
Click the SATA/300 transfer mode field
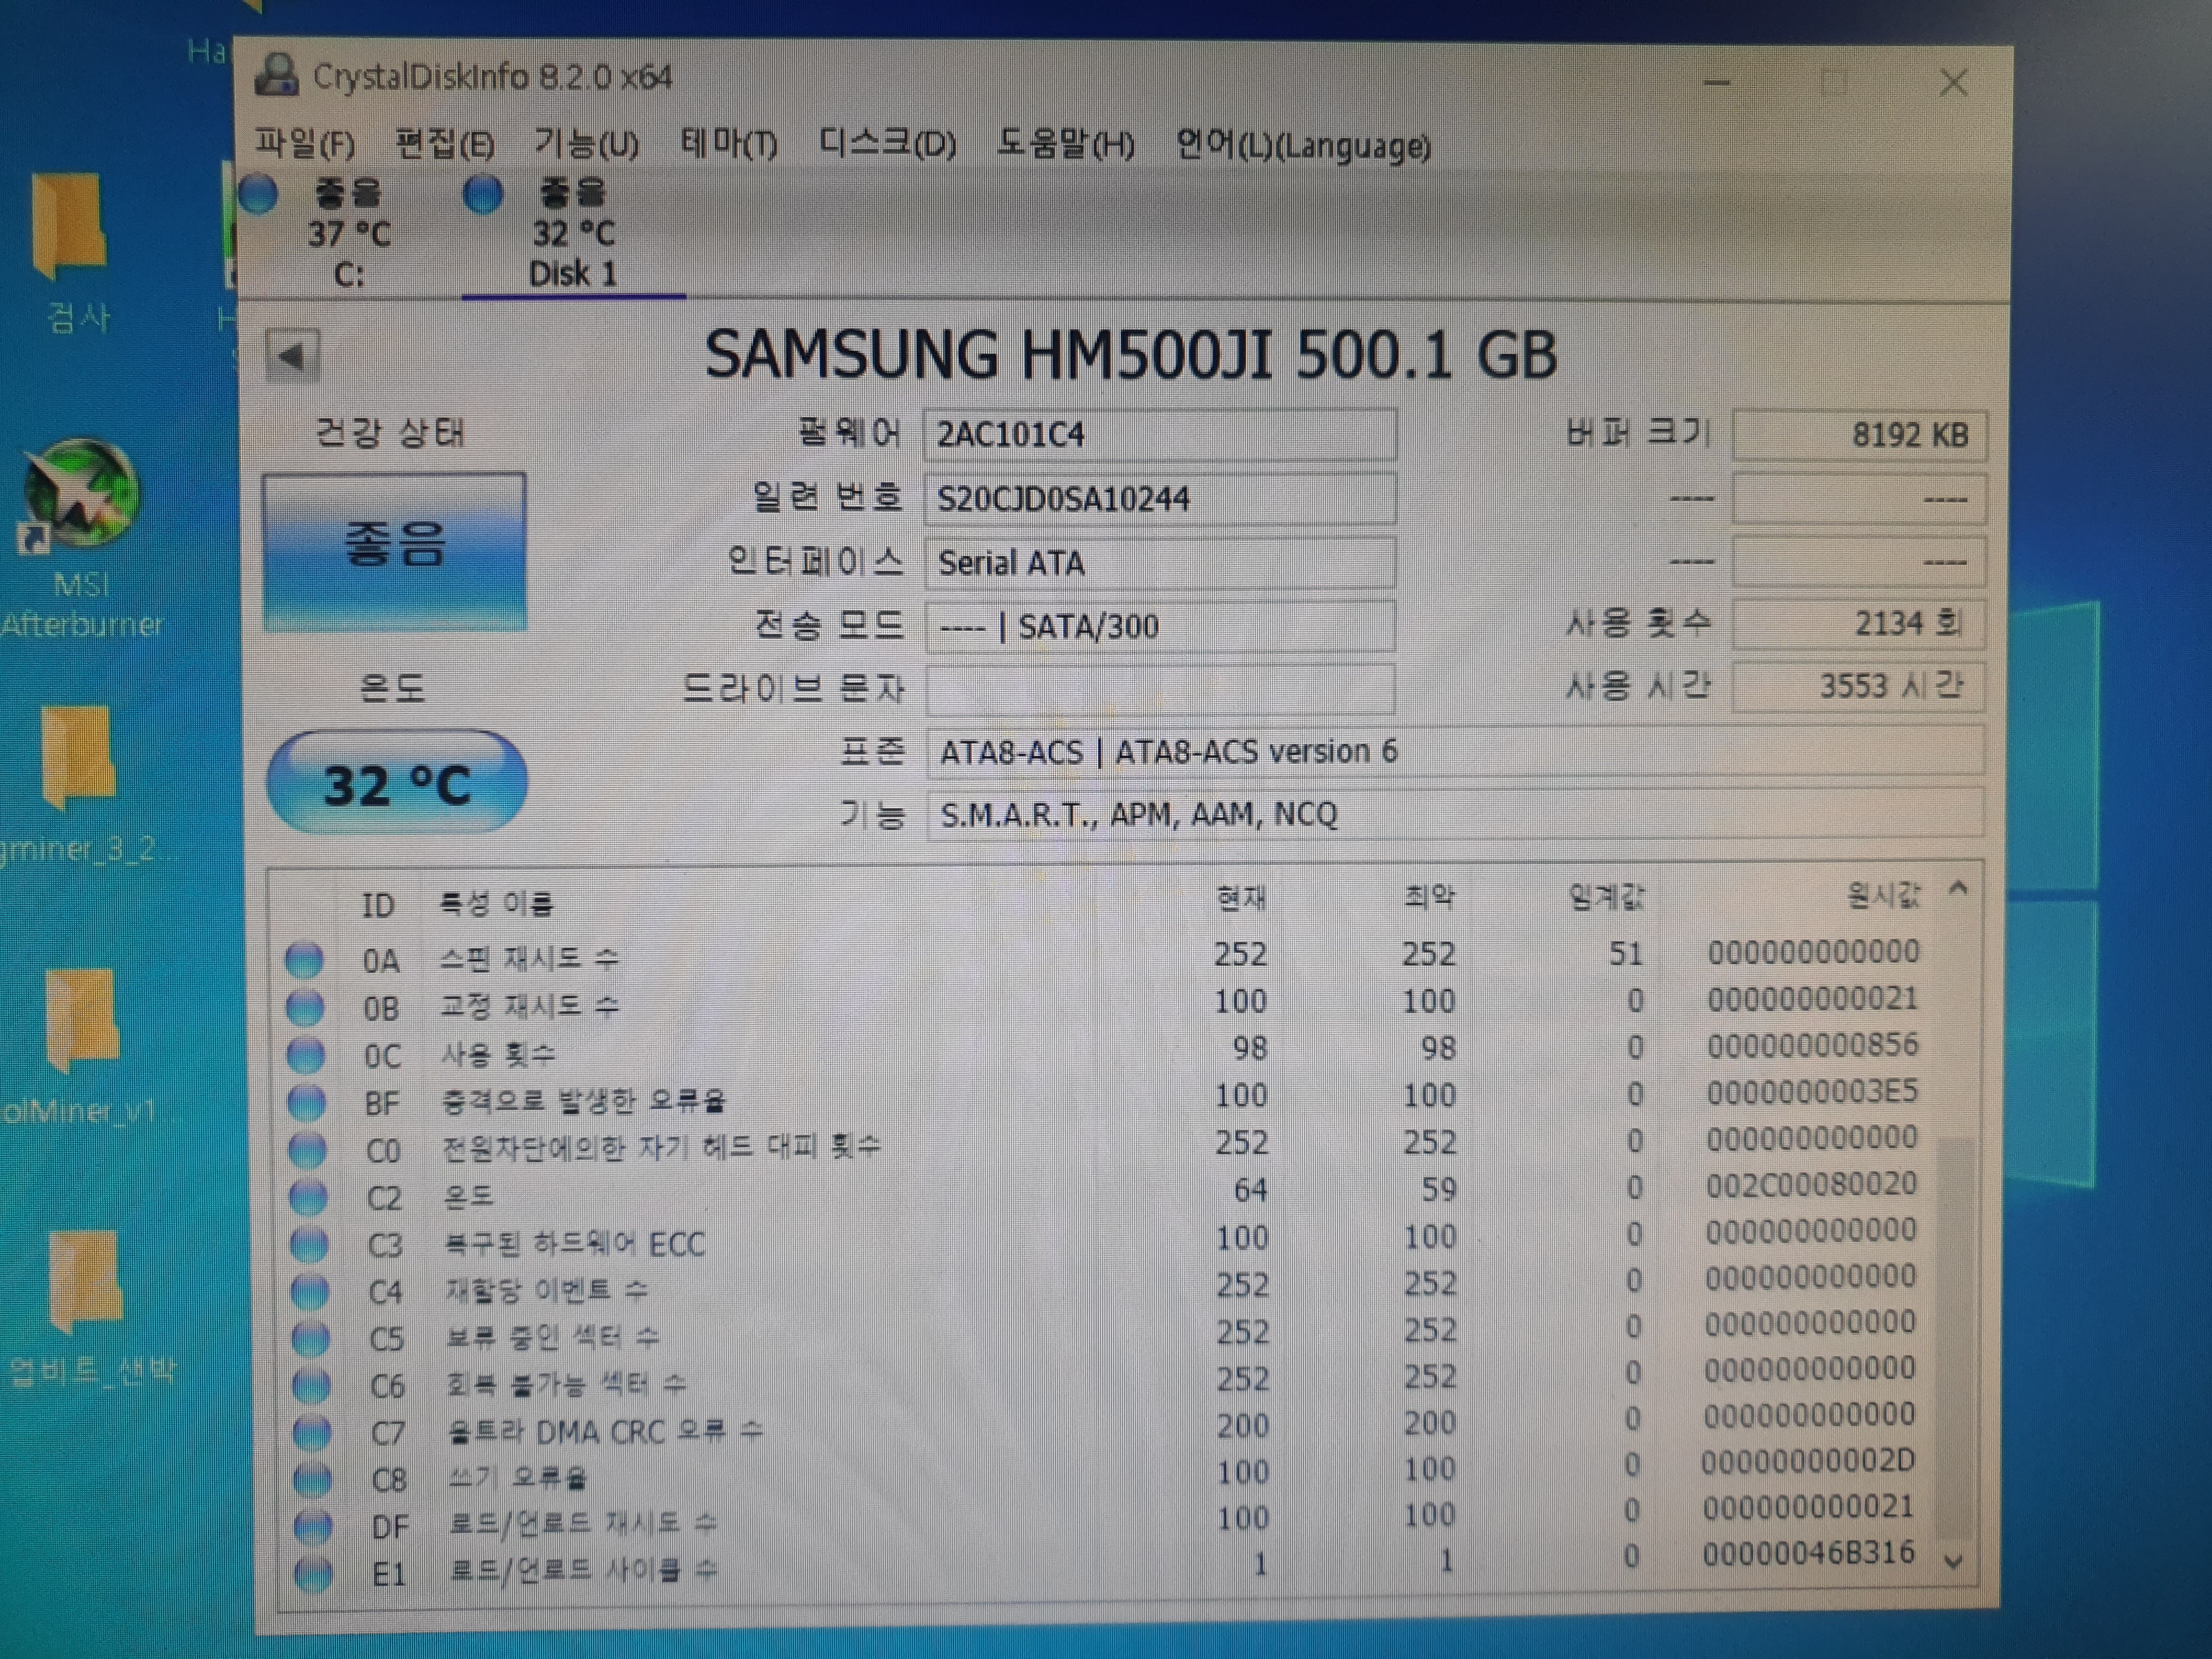pos(1160,626)
